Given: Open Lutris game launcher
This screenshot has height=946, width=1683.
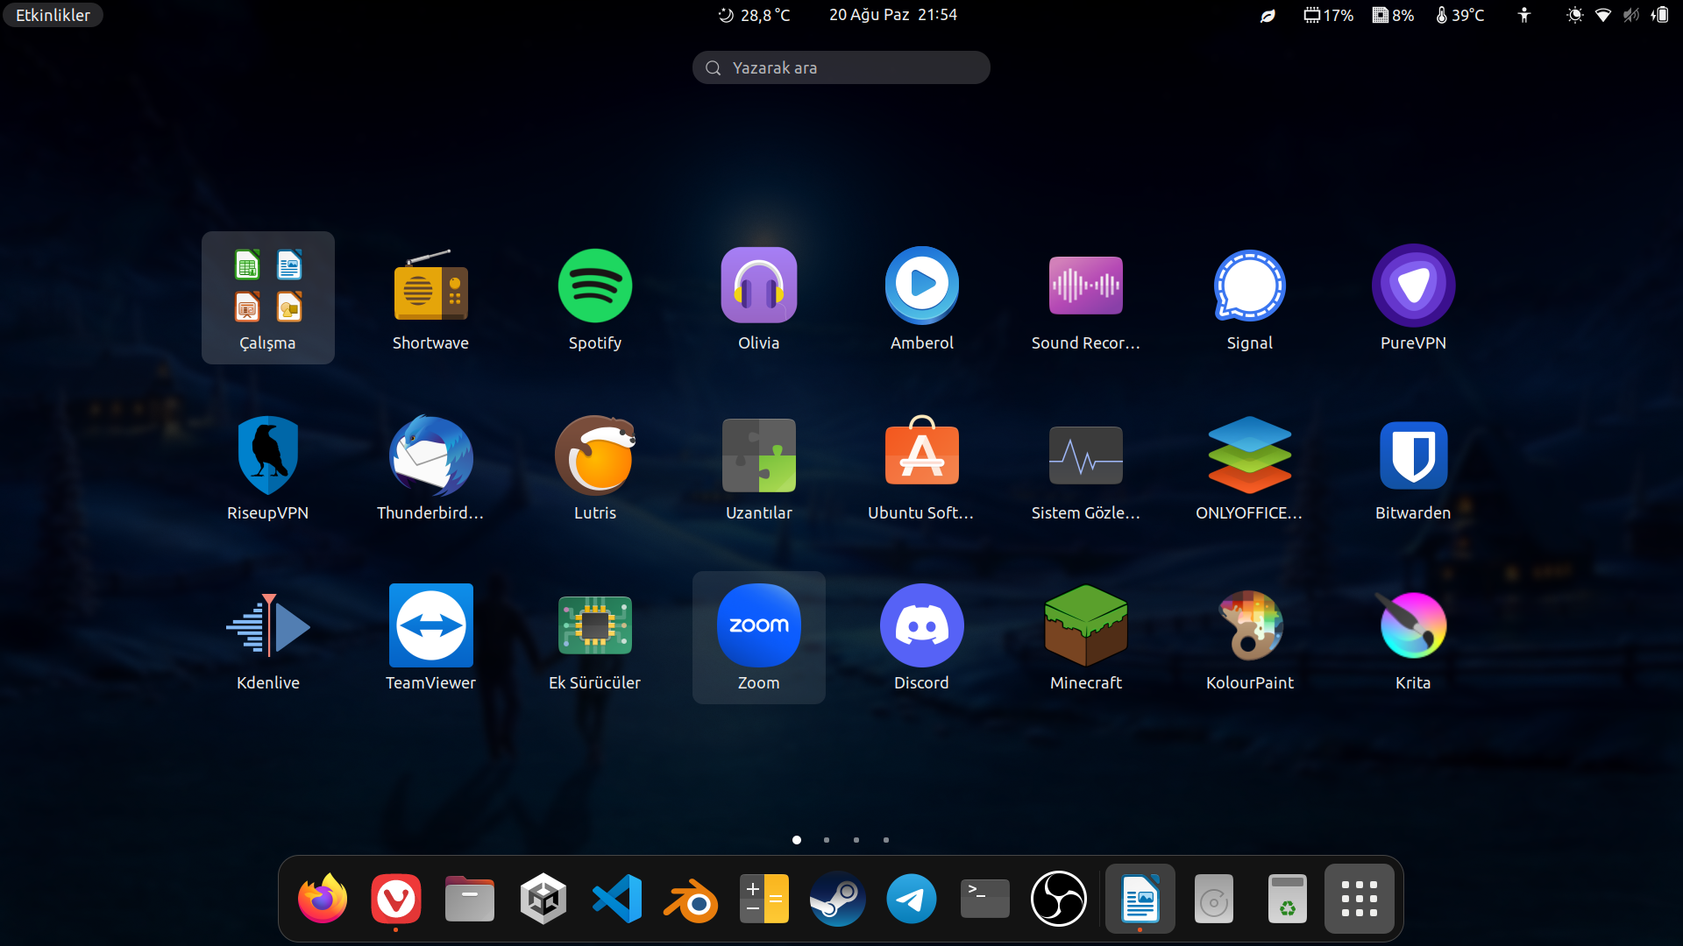Looking at the screenshot, I should (x=594, y=456).
